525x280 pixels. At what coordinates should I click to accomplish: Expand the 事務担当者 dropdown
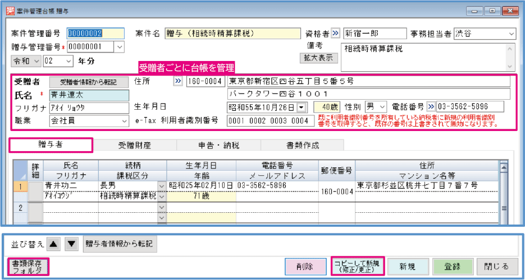tap(510, 34)
